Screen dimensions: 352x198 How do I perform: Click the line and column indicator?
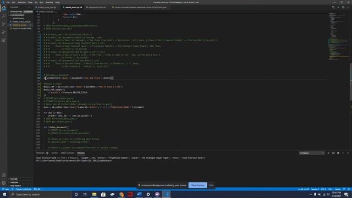pyautogui.click(x=304, y=189)
